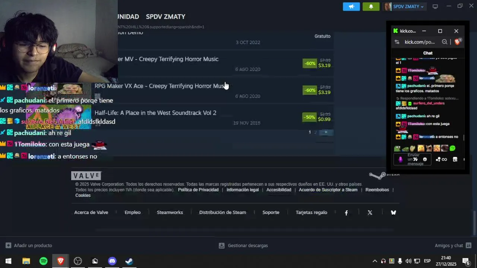
Task: Open OBS Studio from taskbar
Action: [x=78, y=261]
